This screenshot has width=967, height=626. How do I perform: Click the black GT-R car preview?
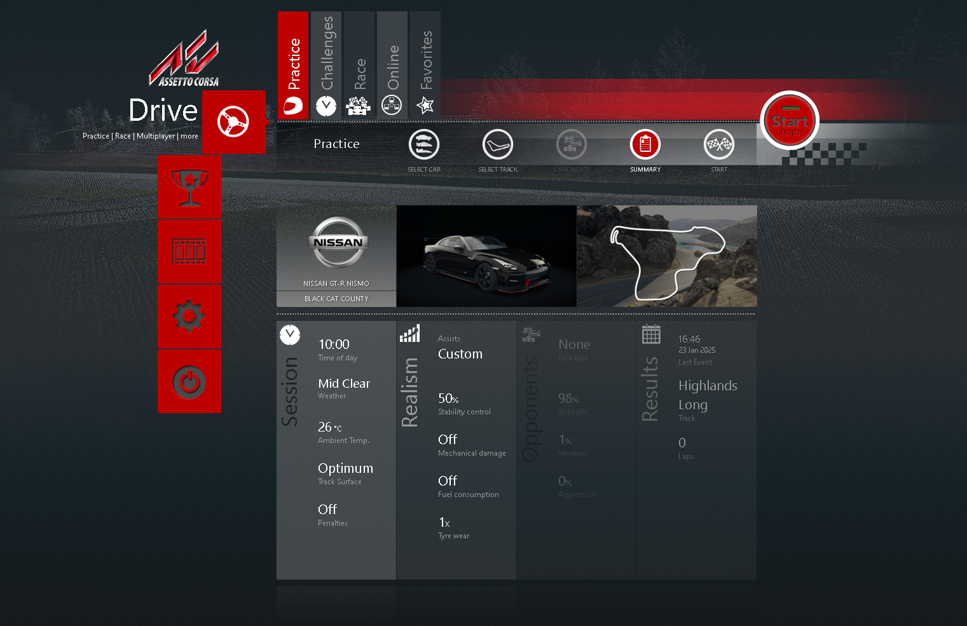[x=486, y=256]
